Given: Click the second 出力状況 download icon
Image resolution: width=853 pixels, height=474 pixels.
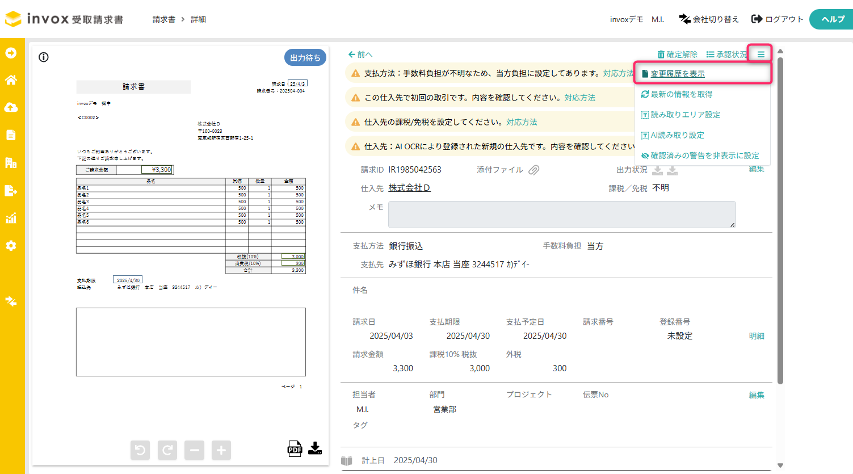Looking at the screenshot, I should (673, 170).
